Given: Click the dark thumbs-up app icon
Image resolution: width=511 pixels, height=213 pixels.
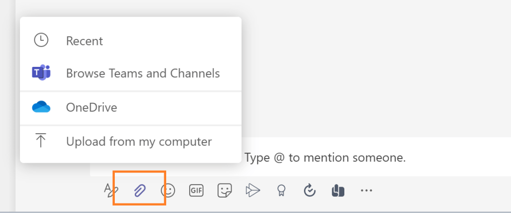Looking at the screenshot, I should click(x=338, y=190).
